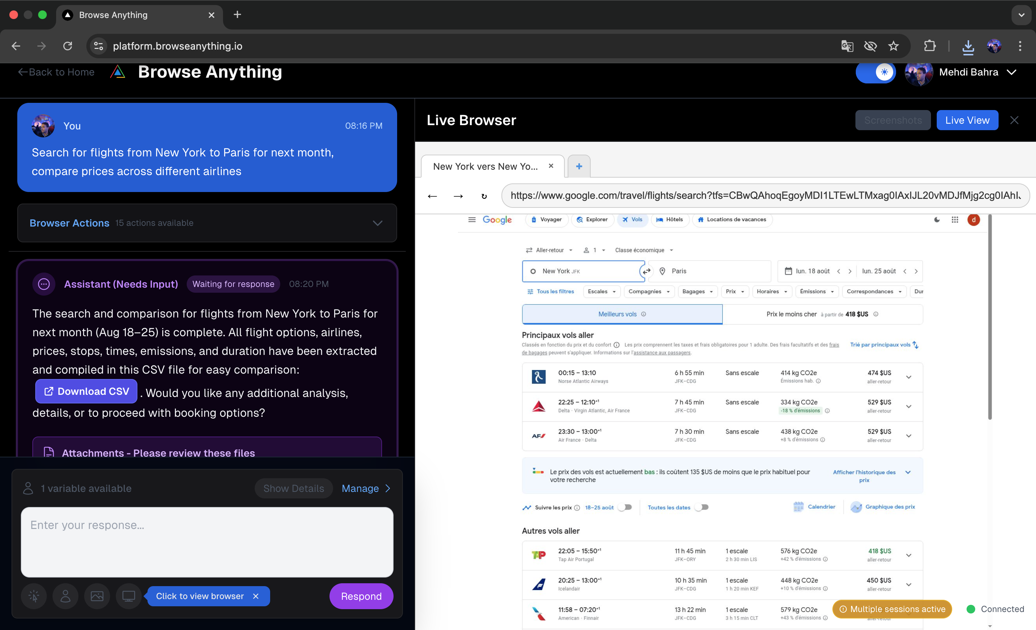
Task: Select the Screenshots tab
Action: pyautogui.click(x=892, y=120)
